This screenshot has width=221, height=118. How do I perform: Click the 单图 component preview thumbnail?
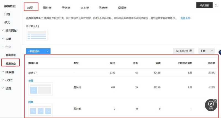tap(41, 89)
